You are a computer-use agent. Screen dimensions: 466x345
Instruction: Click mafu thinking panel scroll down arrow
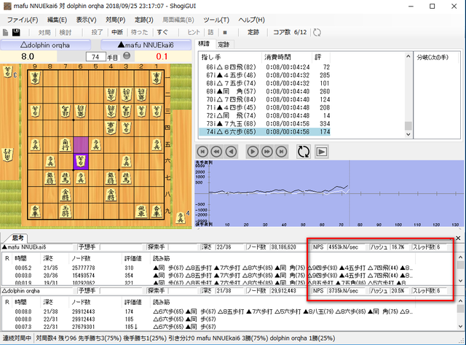[460, 281]
